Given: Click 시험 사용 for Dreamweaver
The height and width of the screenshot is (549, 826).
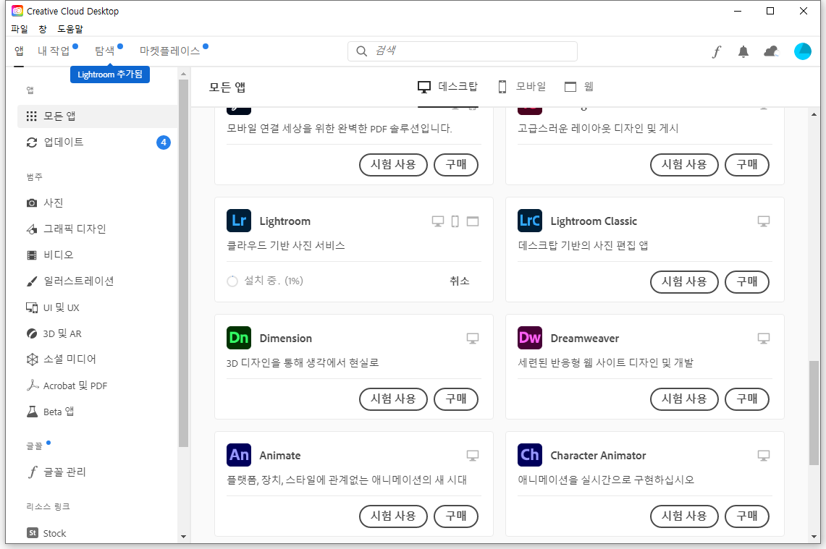Looking at the screenshot, I should tap(684, 399).
